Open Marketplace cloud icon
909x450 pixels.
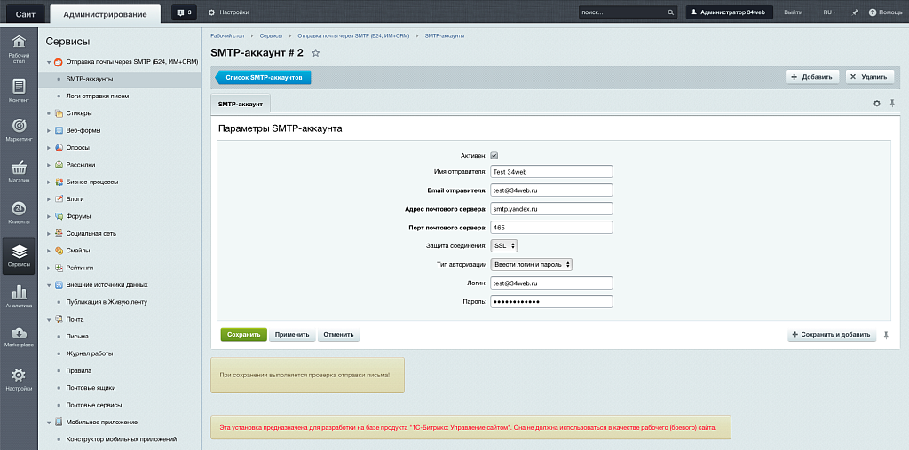[19, 336]
